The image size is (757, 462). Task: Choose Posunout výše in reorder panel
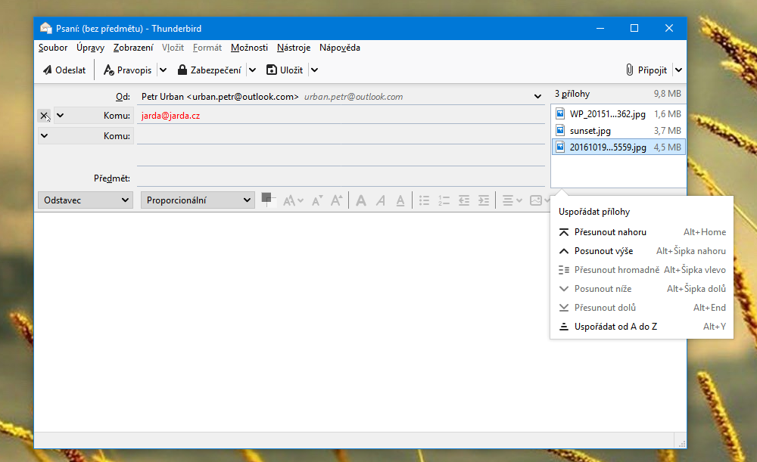[x=642, y=251]
